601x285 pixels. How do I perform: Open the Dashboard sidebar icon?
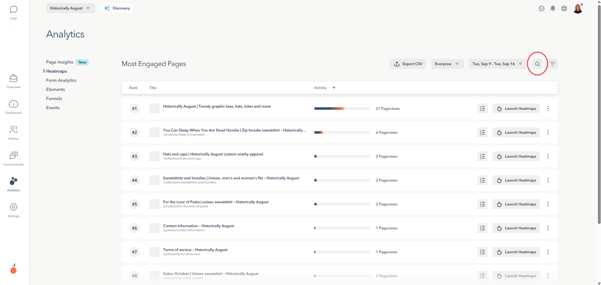tap(14, 107)
